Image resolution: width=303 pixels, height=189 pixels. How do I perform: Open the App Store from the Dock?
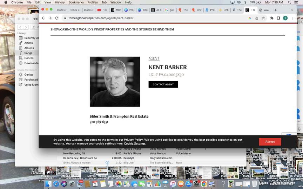189,184
